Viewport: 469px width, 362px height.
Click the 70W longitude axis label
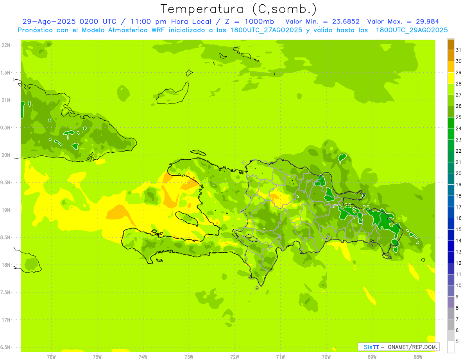(326, 357)
